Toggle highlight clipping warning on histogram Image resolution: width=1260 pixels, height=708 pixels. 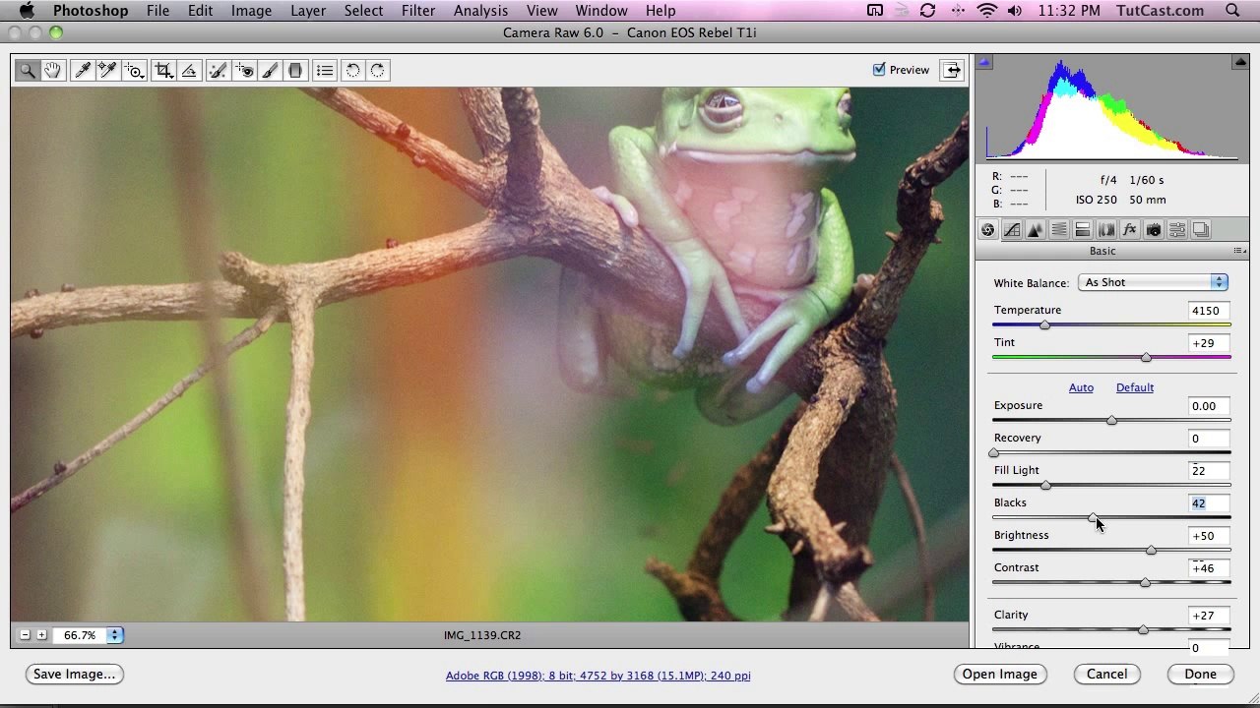click(1240, 62)
